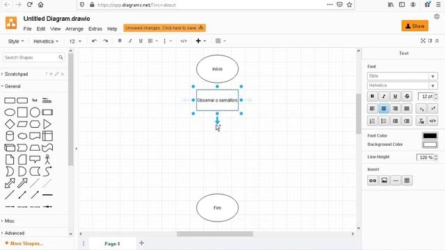Open the Style dropdown in the toolbar
Viewport: 445px width, 250px height.
[x=16, y=42]
